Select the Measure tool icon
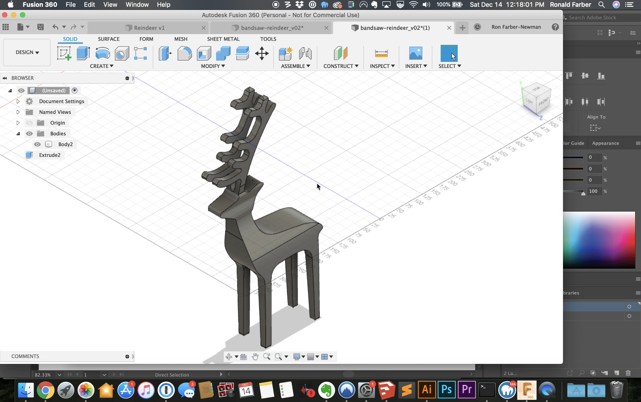The image size is (641, 402). pos(381,53)
